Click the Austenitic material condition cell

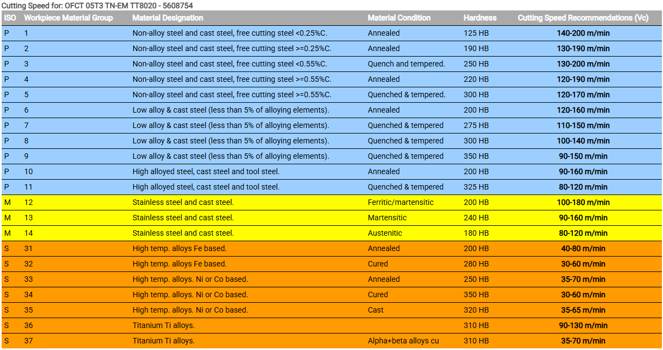tap(385, 233)
